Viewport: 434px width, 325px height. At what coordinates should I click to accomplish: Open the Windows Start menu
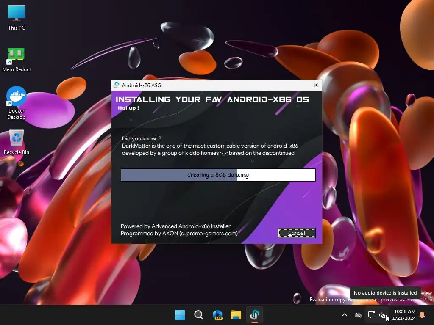(x=180, y=315)
